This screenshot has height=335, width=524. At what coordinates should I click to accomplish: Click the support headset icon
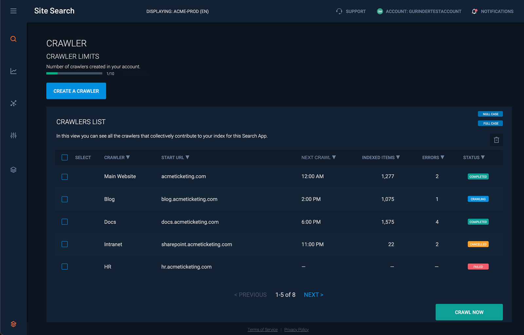click(x=339, y=11)
